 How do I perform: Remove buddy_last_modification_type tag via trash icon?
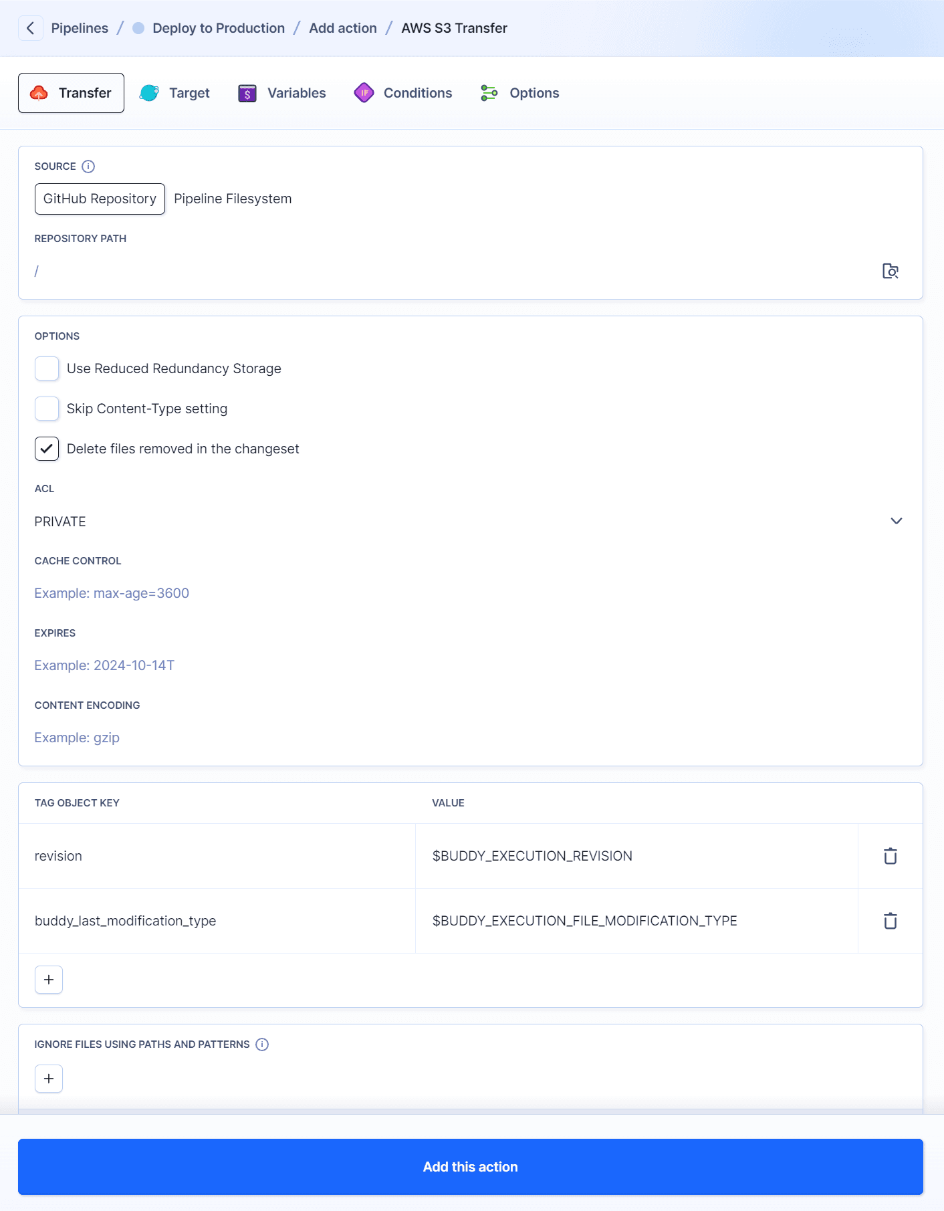tap(889, 921)
